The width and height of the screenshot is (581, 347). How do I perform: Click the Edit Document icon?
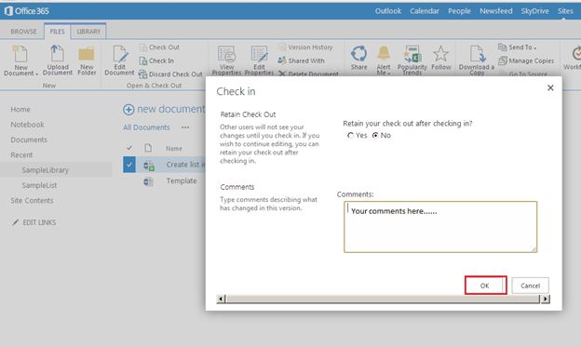120,54
